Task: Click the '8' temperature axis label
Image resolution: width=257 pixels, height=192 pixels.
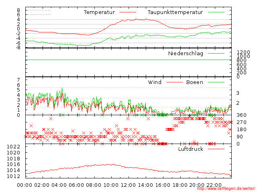Action: point(18,10)
